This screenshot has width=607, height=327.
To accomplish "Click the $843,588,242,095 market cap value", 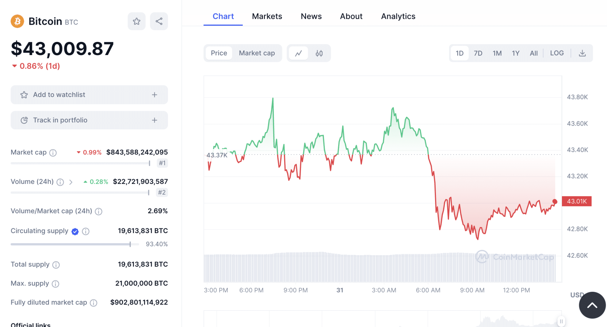I will (x=137, y=152).
